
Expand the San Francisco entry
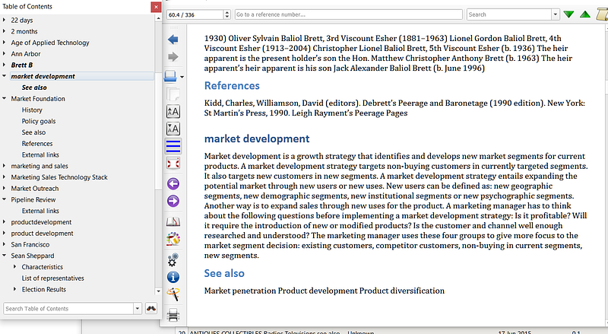click(x=5, y=244)
